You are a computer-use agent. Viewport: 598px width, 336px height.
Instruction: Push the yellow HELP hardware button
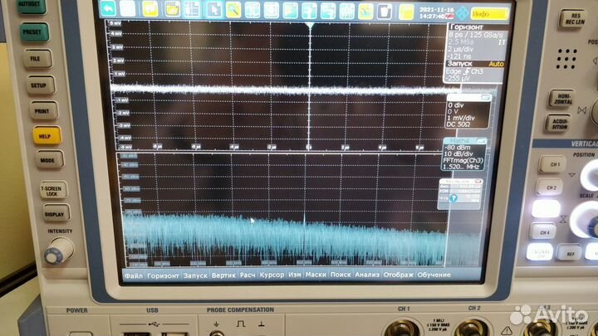coord(46,135)
